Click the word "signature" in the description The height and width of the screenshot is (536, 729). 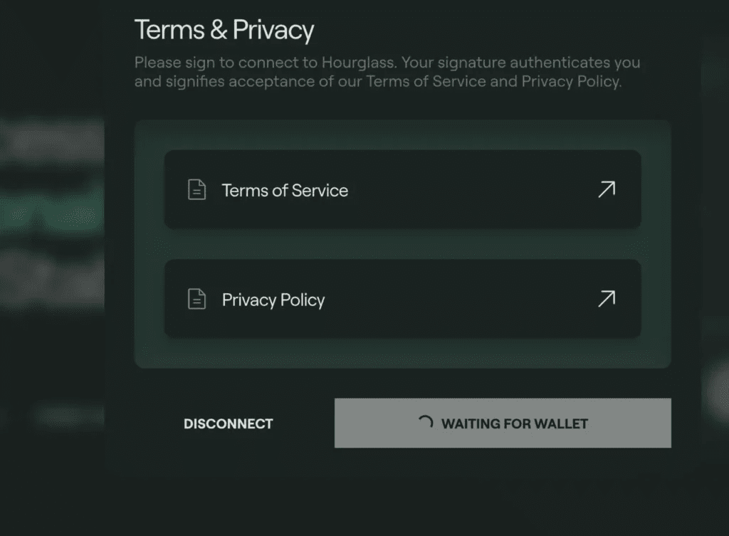(471, 63)
